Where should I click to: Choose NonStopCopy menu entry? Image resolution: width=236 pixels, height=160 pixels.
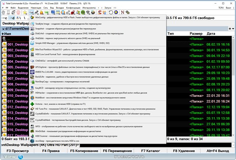click(98, 82)
